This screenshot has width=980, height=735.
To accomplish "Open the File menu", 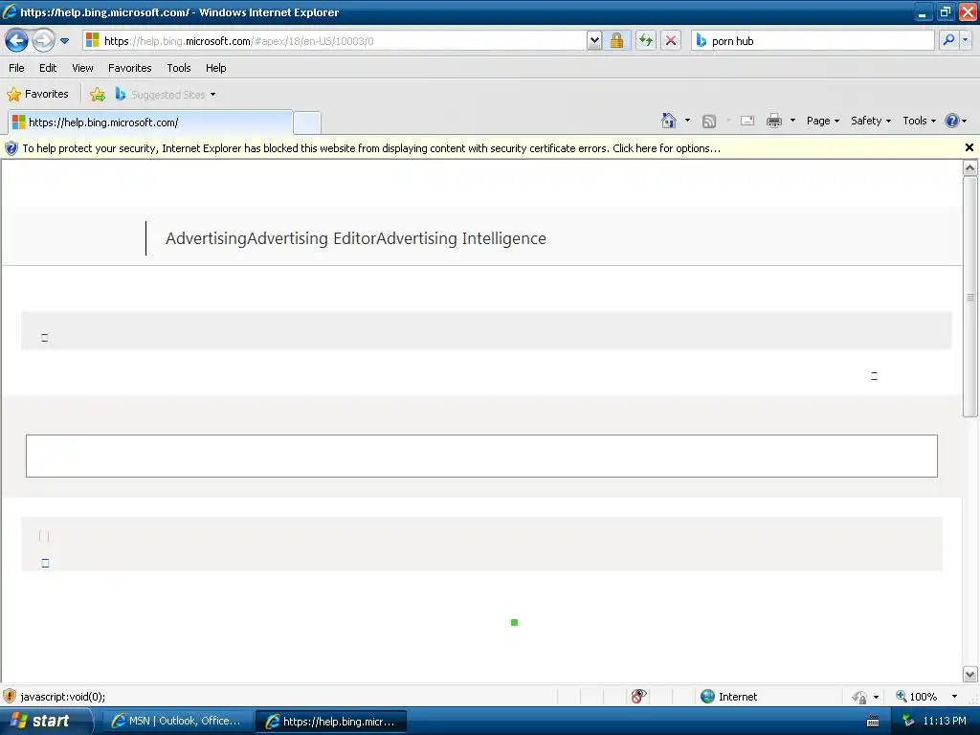I will [x=17, y=68].
